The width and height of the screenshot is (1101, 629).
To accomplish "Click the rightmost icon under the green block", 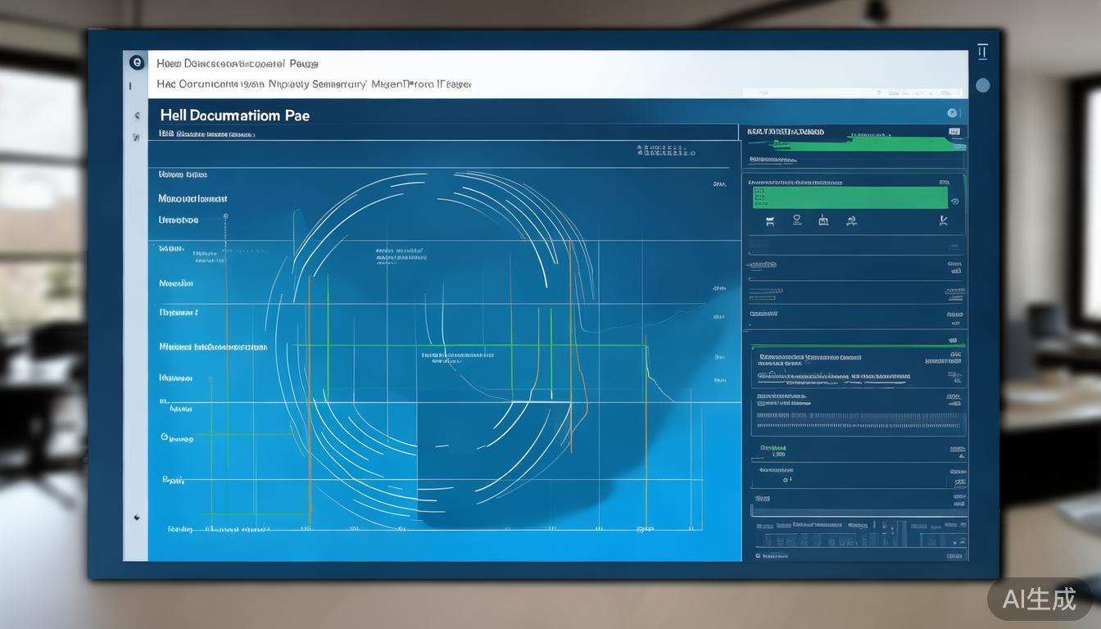I will (x=944, y=220).
